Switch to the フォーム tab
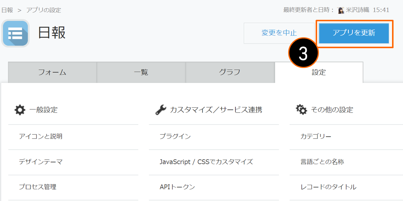 click(x=52, y=72)
